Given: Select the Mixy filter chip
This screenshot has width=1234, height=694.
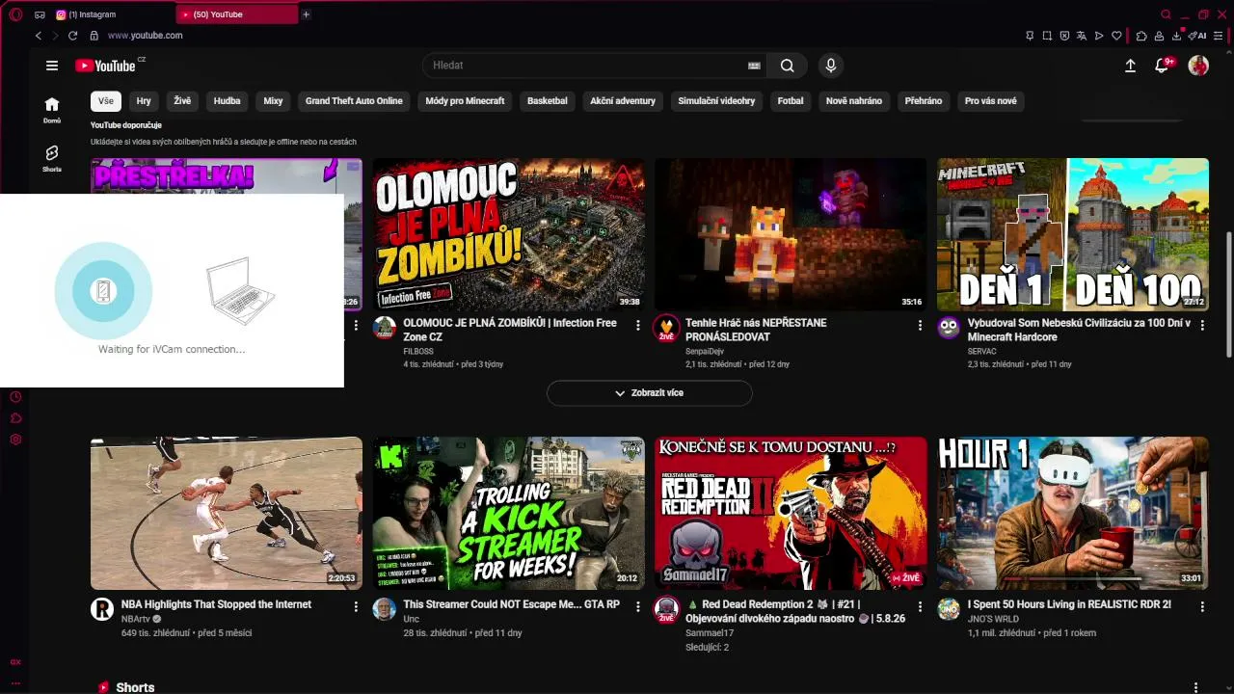Looking at the screenshot, I should [273, 101].
